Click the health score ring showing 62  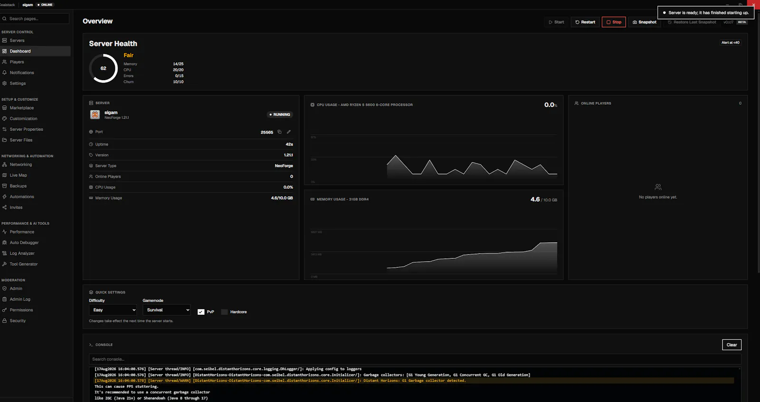click(104, 68)
